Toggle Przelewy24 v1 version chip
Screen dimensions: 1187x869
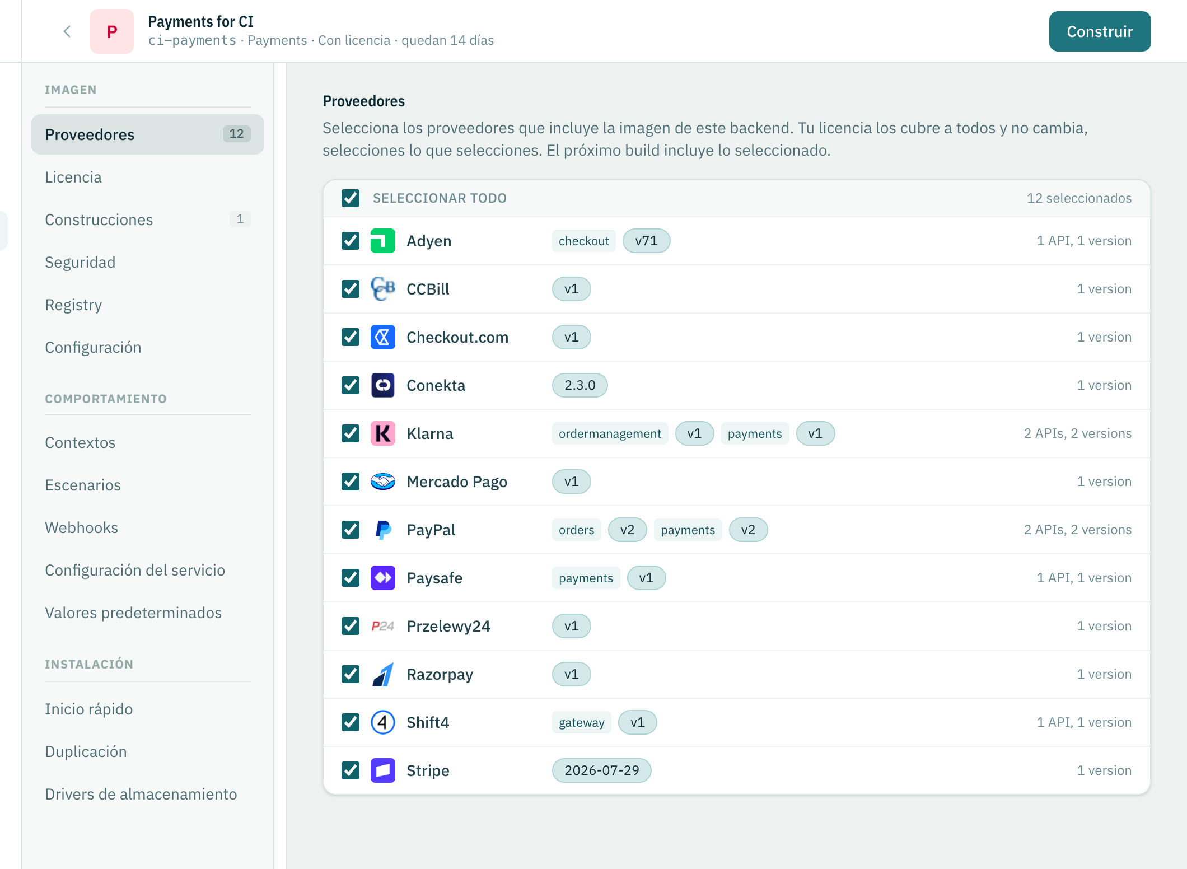point(571,626)
